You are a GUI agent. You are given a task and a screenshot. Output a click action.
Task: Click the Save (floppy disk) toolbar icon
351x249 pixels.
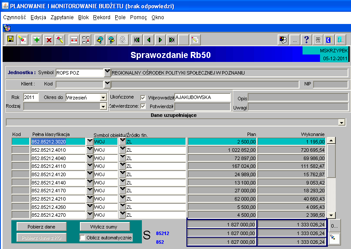10,40
